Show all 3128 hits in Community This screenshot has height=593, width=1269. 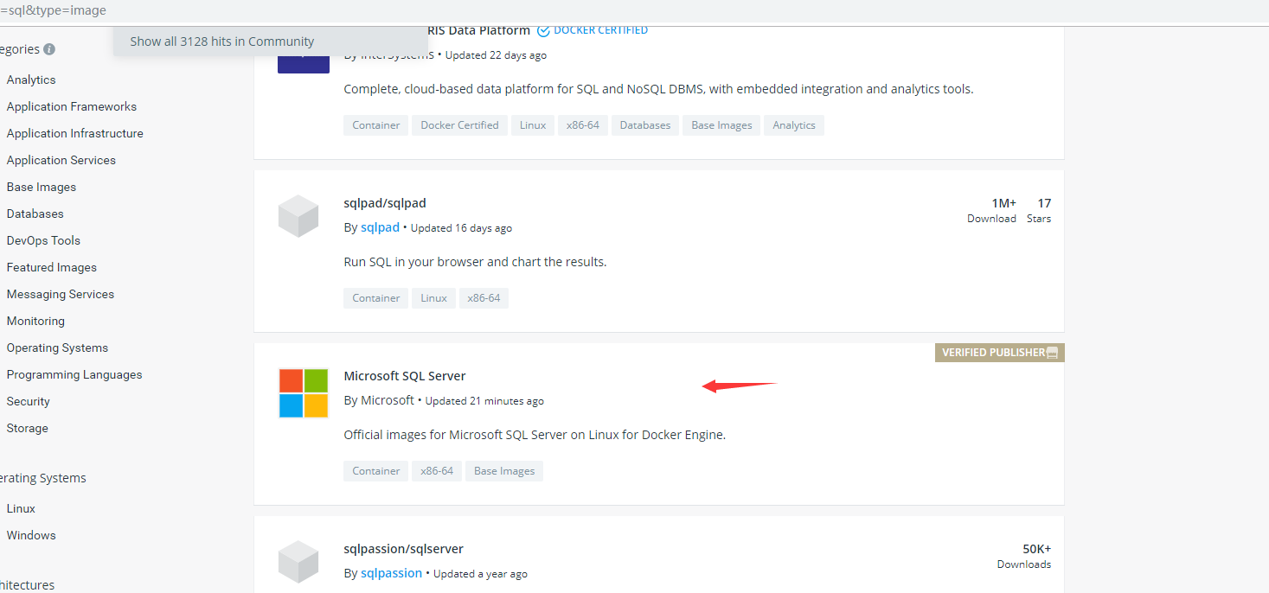pyautogui.click(x=222, y=41)
